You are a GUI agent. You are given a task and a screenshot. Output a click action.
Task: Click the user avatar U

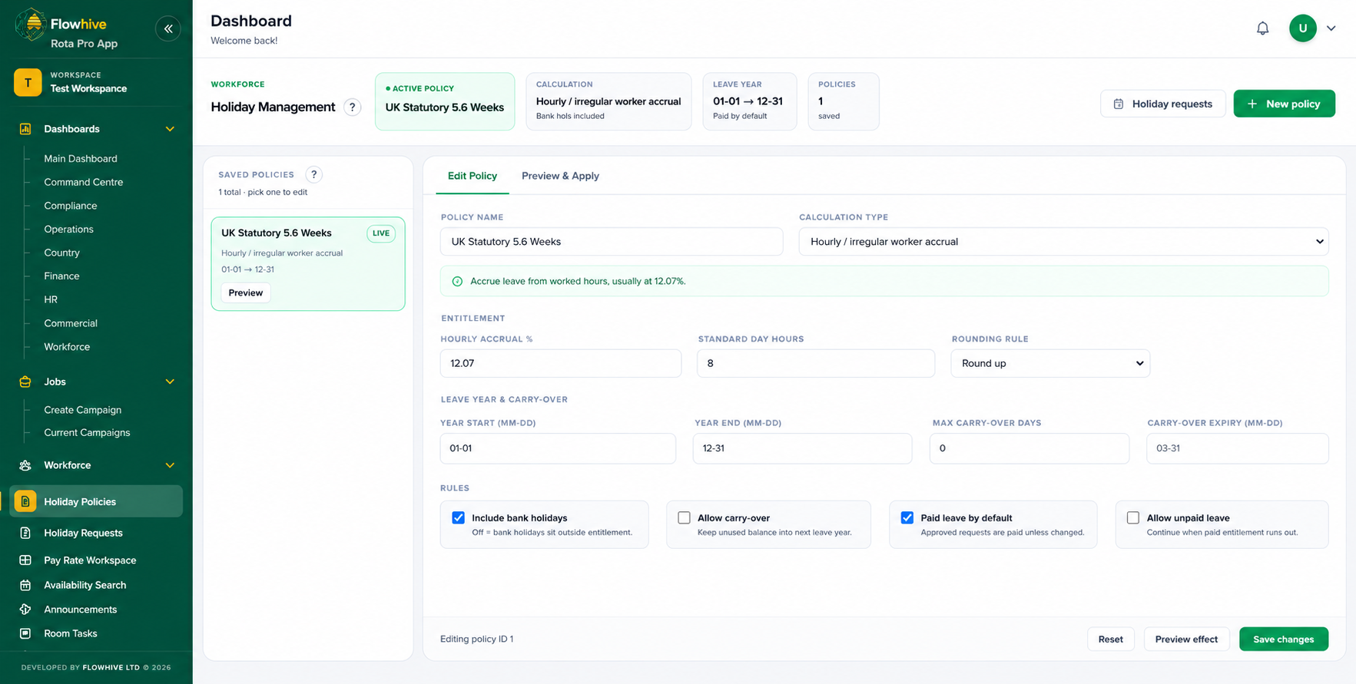tap(1302, 28)
